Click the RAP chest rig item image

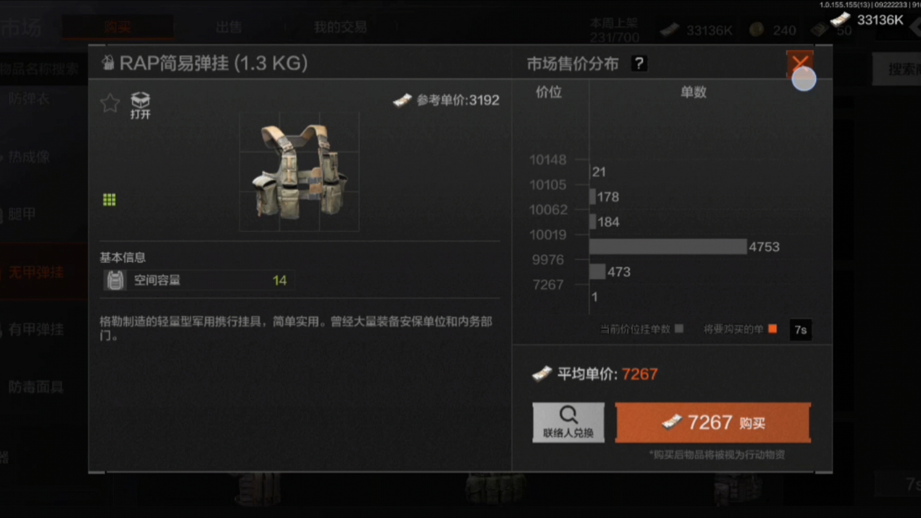pos(299,172)
